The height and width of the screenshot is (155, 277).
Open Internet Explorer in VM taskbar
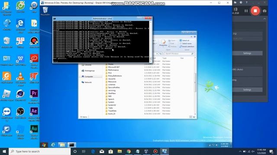point(53,145)
